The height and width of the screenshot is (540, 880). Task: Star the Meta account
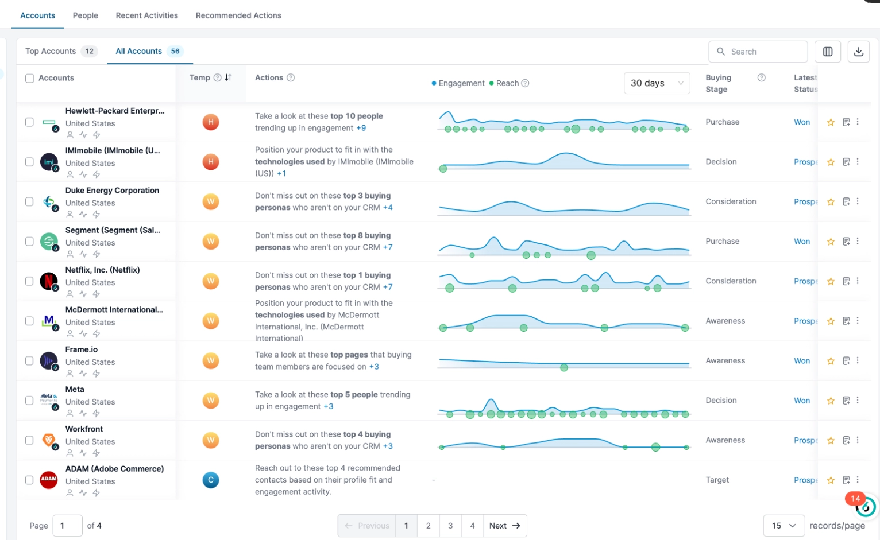coord(831,401)
